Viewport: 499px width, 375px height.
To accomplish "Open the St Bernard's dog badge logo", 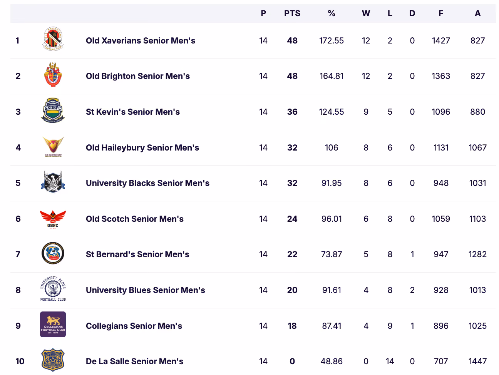I will point(53,253).
